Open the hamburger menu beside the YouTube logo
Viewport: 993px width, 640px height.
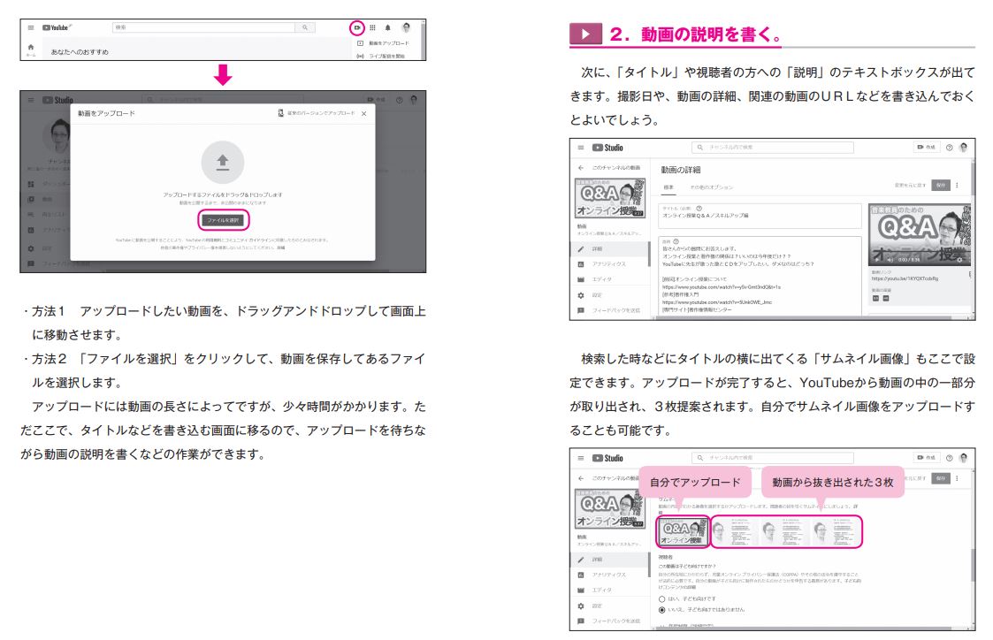(x=30, y=28)
